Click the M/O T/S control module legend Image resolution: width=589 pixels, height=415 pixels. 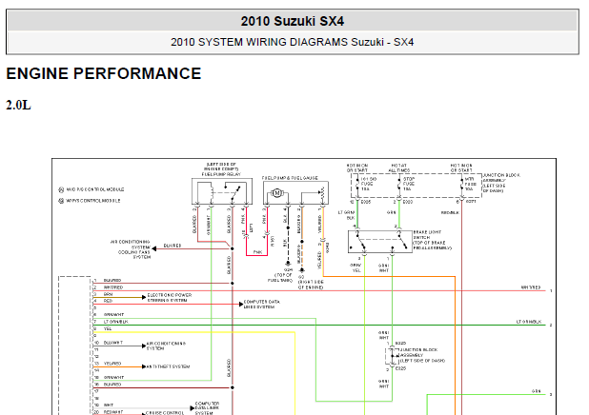click(91, 189)
